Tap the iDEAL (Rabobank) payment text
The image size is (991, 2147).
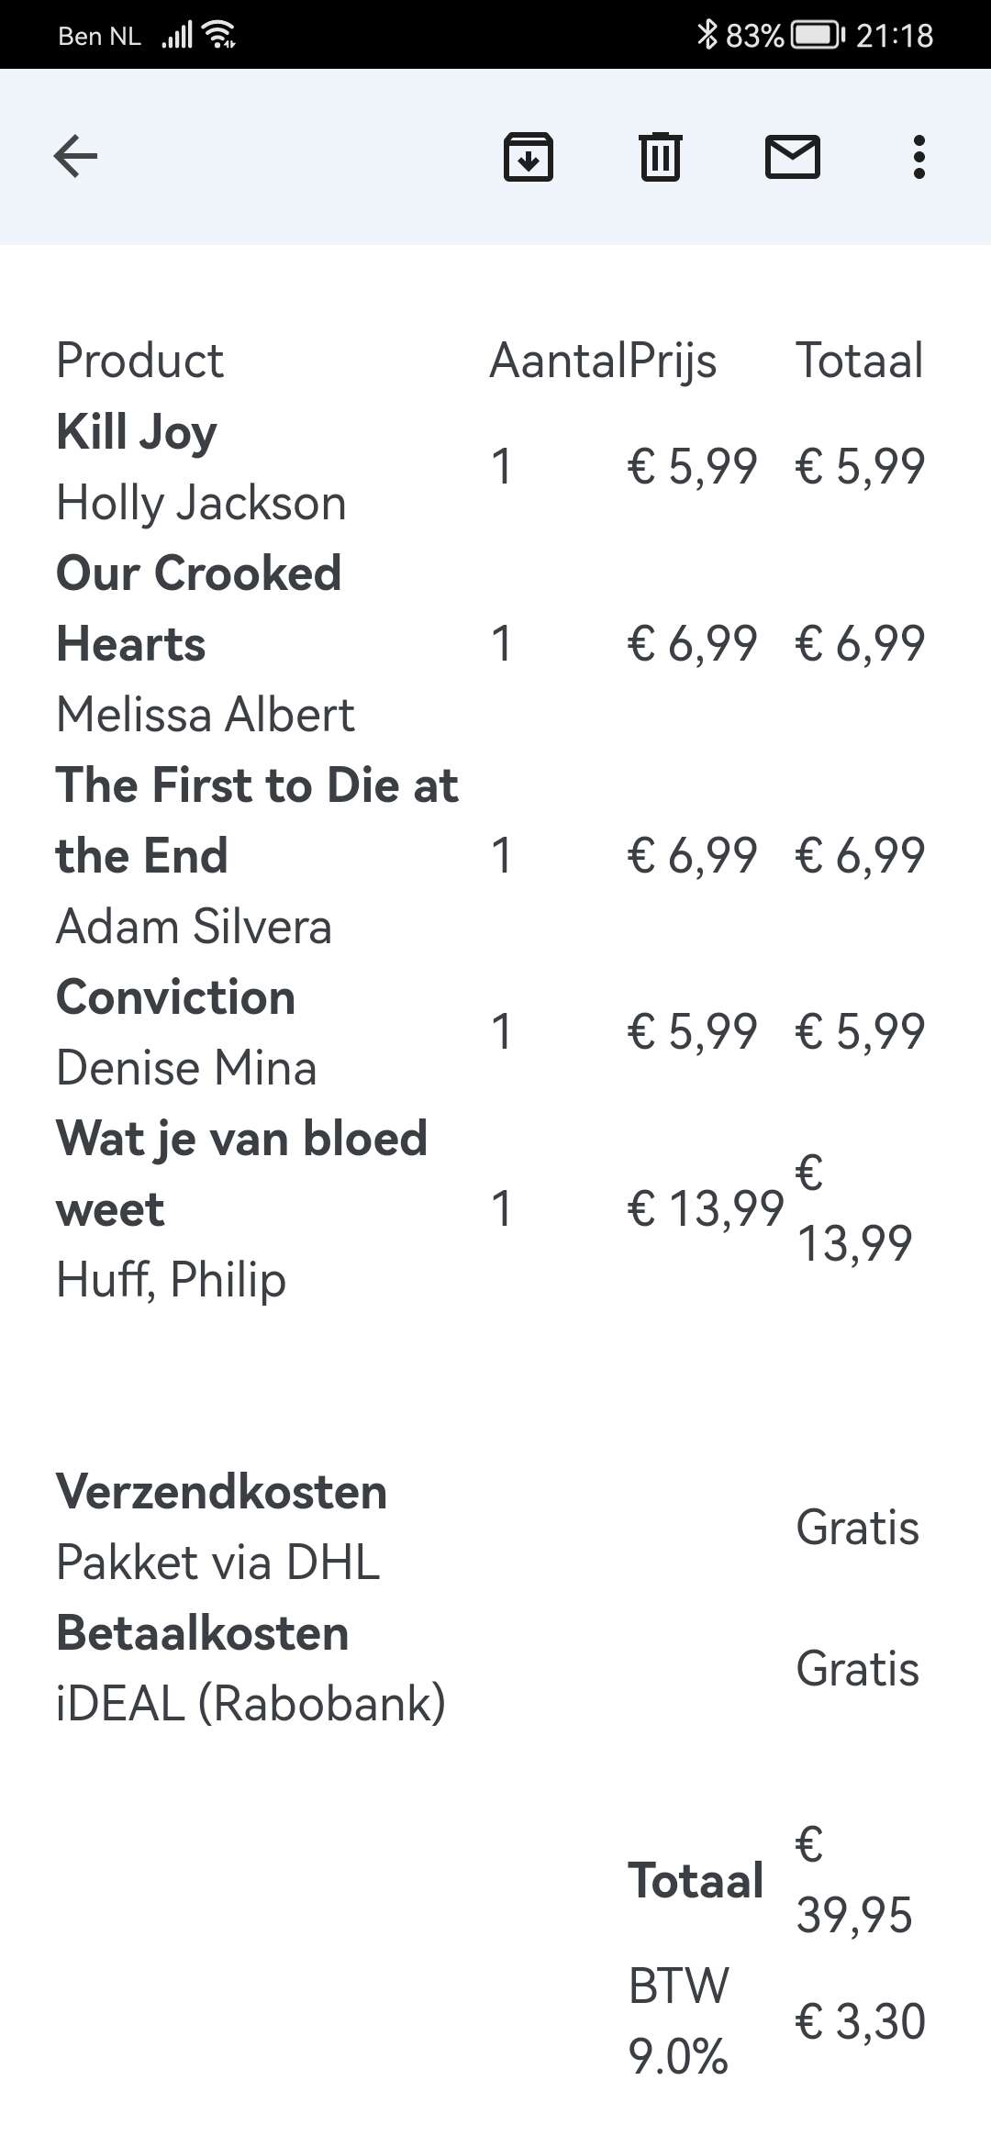(x=251, y=1703)
